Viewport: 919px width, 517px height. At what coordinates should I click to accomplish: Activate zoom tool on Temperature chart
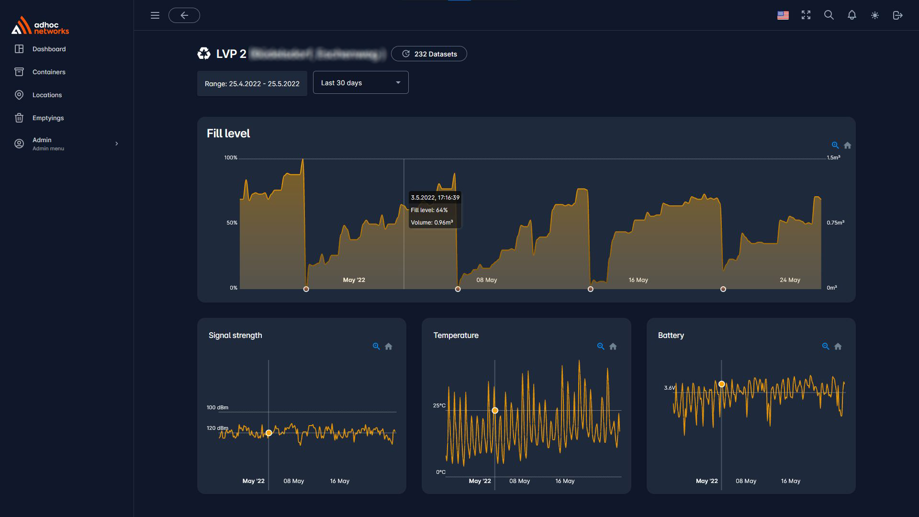pos(601,346)
